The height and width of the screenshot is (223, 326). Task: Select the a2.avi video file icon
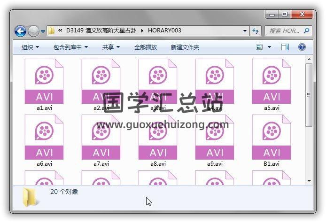101,81
